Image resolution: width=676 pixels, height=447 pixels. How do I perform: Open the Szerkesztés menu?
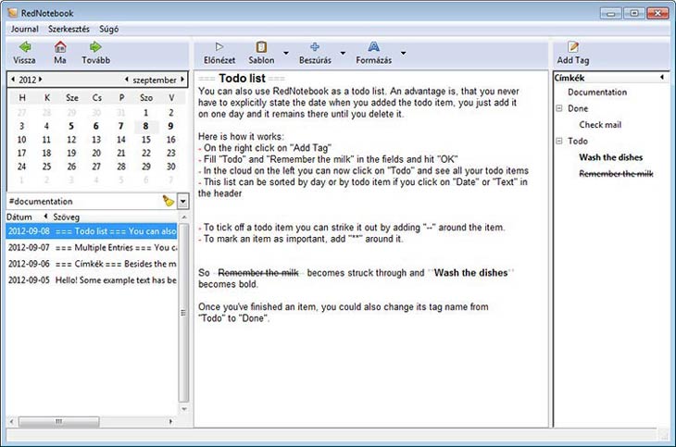[x=69, y=29]
